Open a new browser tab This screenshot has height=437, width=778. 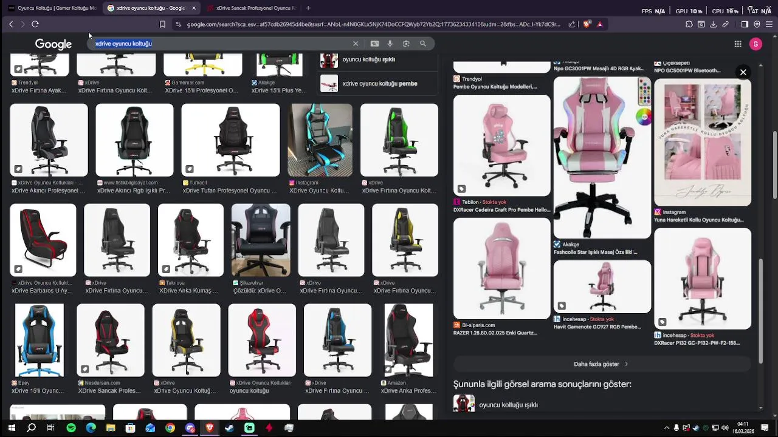308,8
